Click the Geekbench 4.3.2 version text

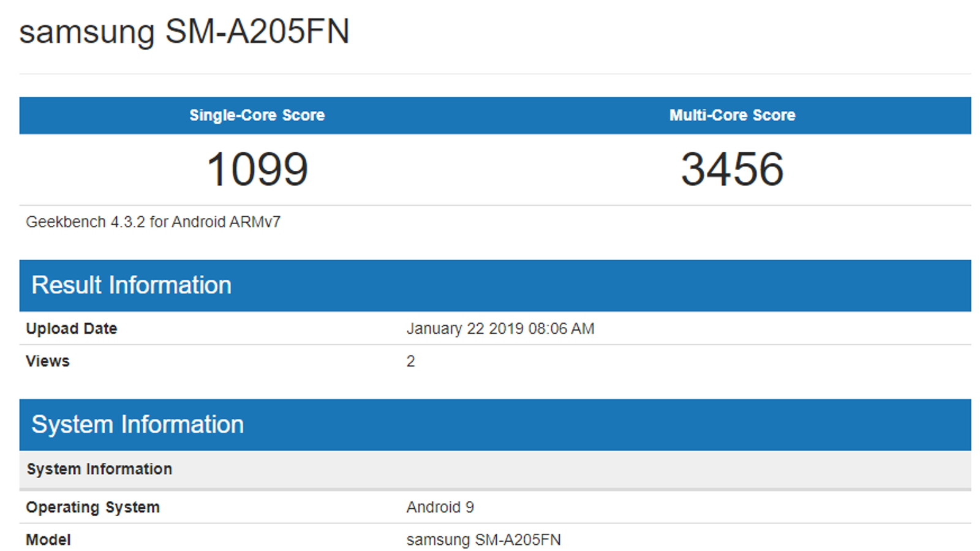point(86,222)
